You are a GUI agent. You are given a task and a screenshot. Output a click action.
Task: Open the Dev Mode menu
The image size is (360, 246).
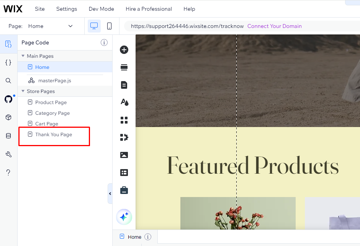(x=101, y=9)
